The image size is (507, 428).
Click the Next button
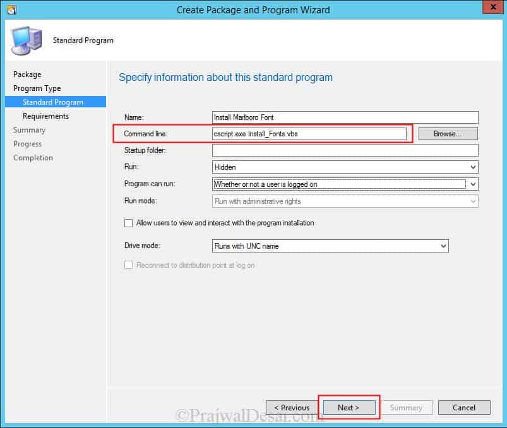349,407
